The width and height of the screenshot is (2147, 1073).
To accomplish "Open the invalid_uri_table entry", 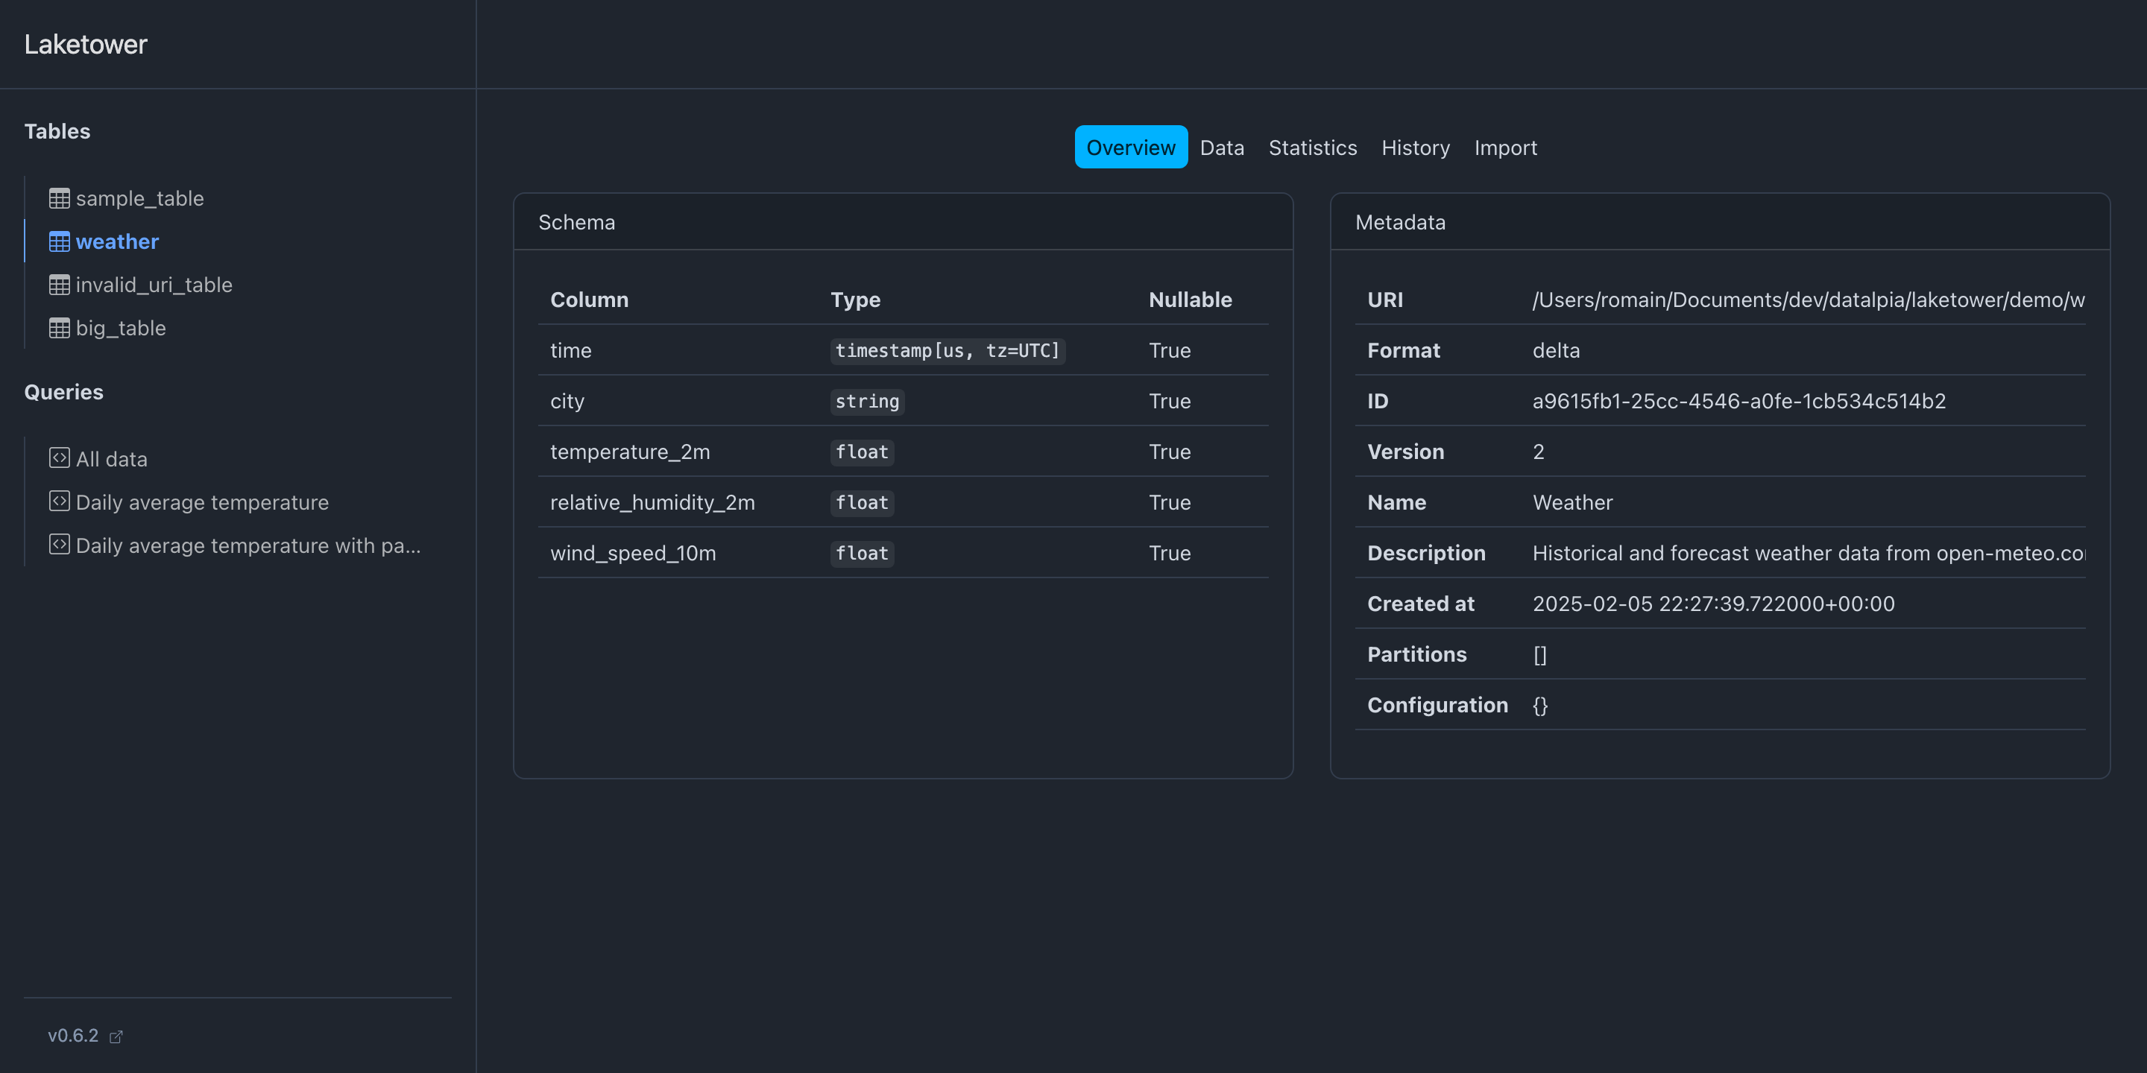I will coord(154,285).
